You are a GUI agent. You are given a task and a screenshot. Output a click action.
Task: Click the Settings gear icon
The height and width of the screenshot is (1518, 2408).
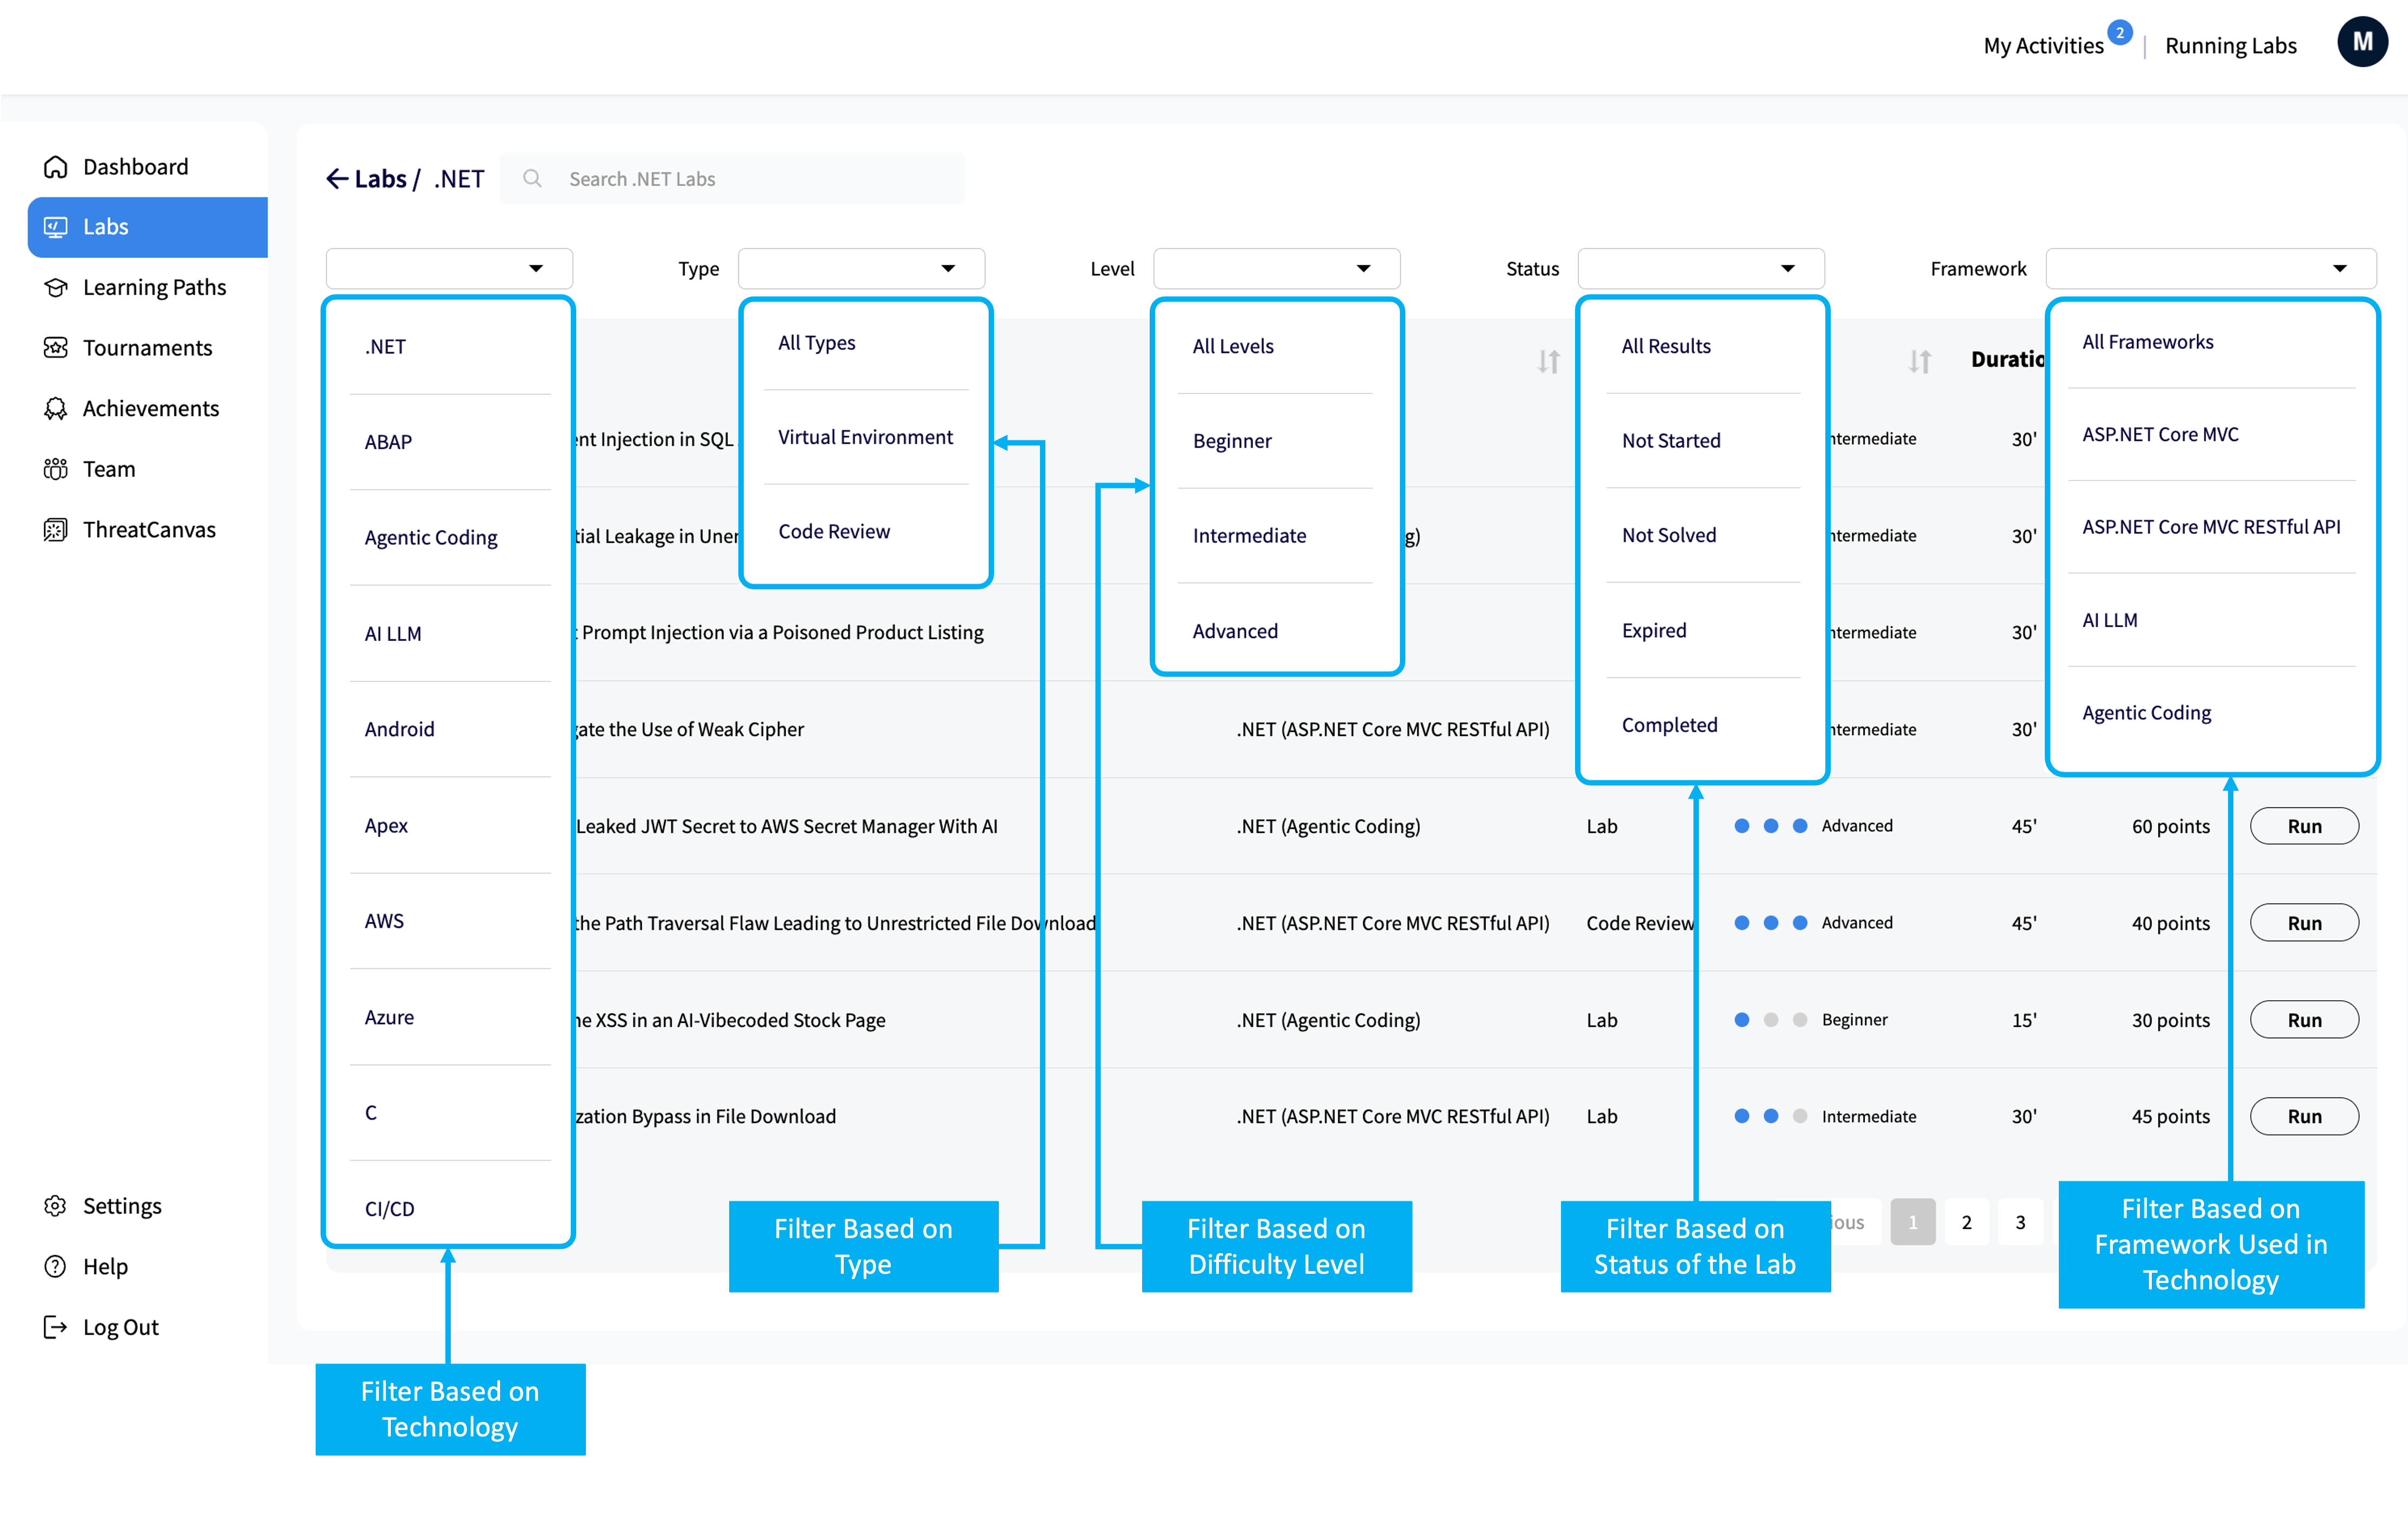click(56, 1206)
